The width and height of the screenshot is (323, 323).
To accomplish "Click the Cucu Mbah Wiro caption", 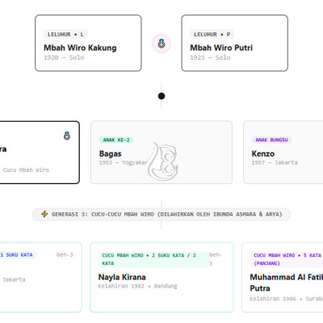I will pyautogui.click(x=26, y=170).
